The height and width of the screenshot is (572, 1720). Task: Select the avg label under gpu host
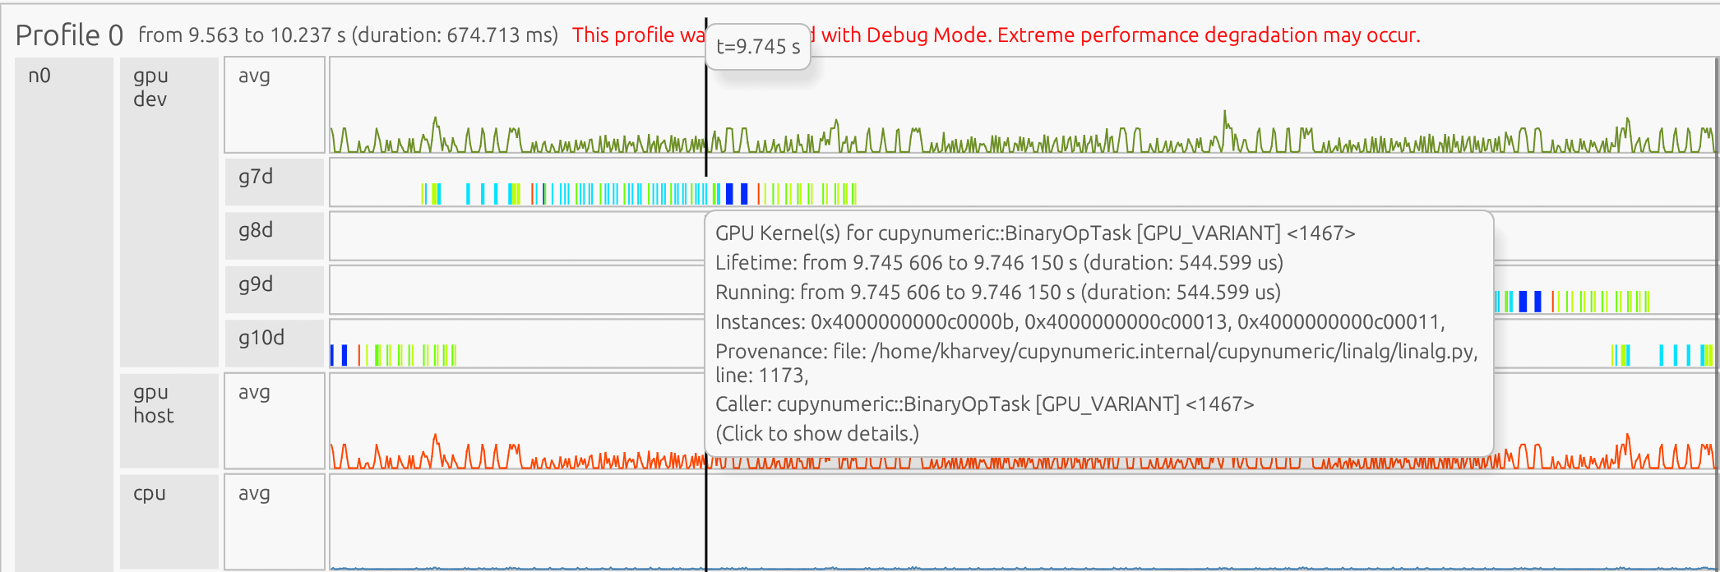coord(254,393)
